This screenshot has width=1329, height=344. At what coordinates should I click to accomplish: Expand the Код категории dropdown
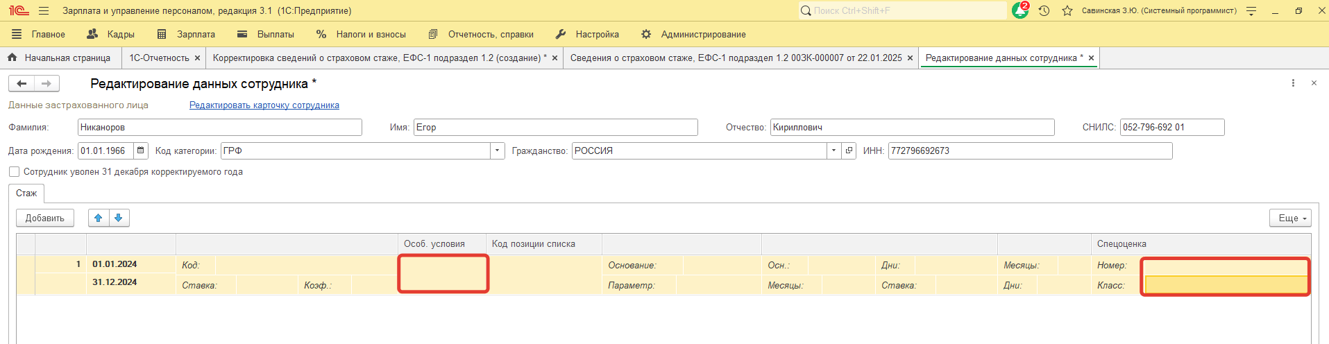tap(497, 150)
